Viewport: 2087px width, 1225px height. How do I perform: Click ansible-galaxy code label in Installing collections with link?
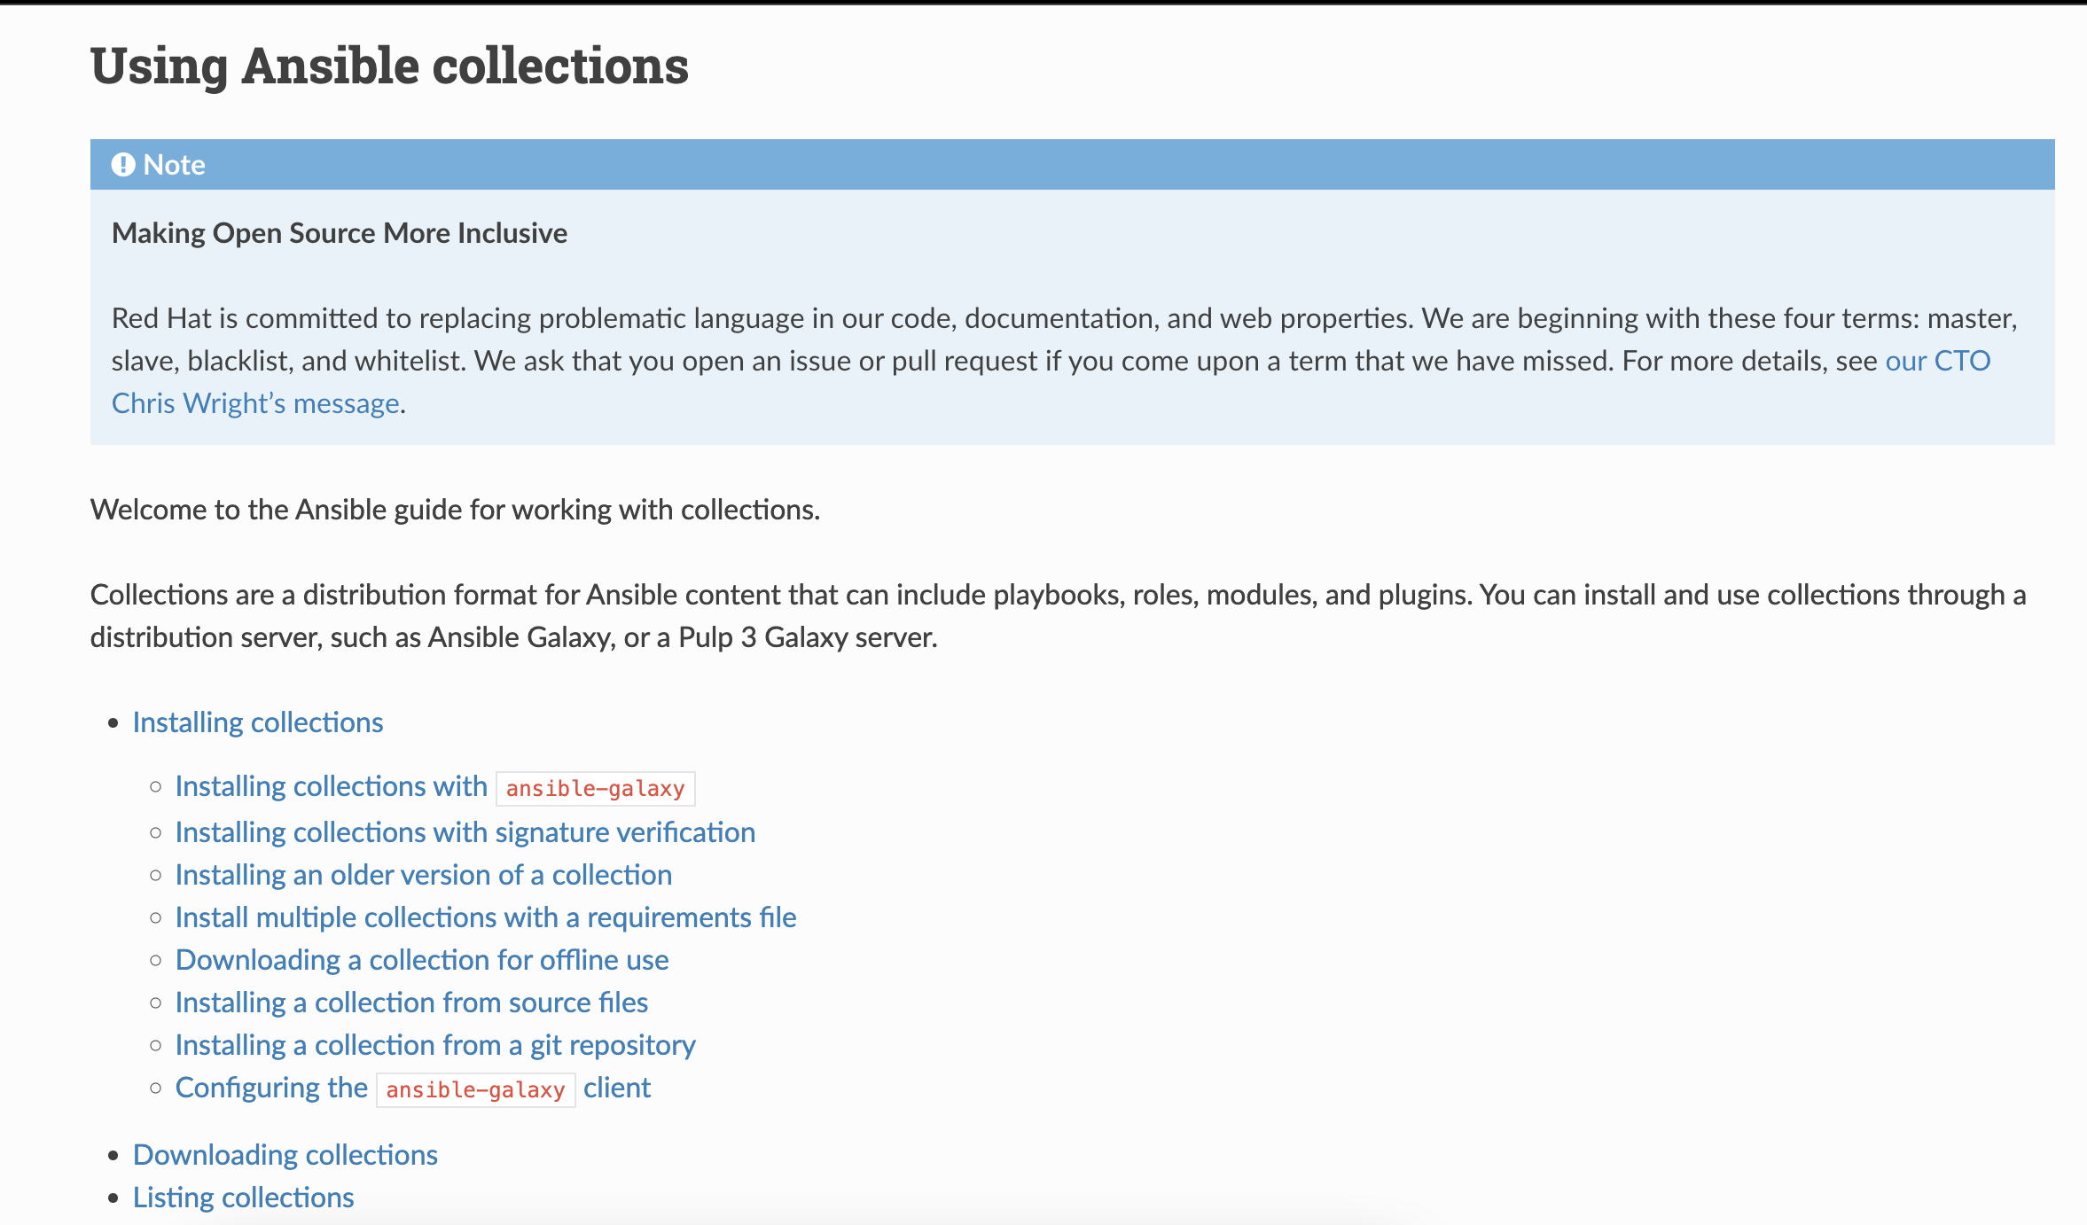click(595, 788)
